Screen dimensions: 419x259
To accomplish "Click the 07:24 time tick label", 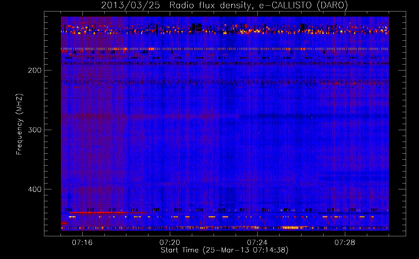I will [x=257, y=243].
